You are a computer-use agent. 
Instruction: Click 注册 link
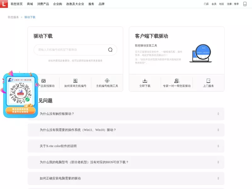(x=229, y=4)
